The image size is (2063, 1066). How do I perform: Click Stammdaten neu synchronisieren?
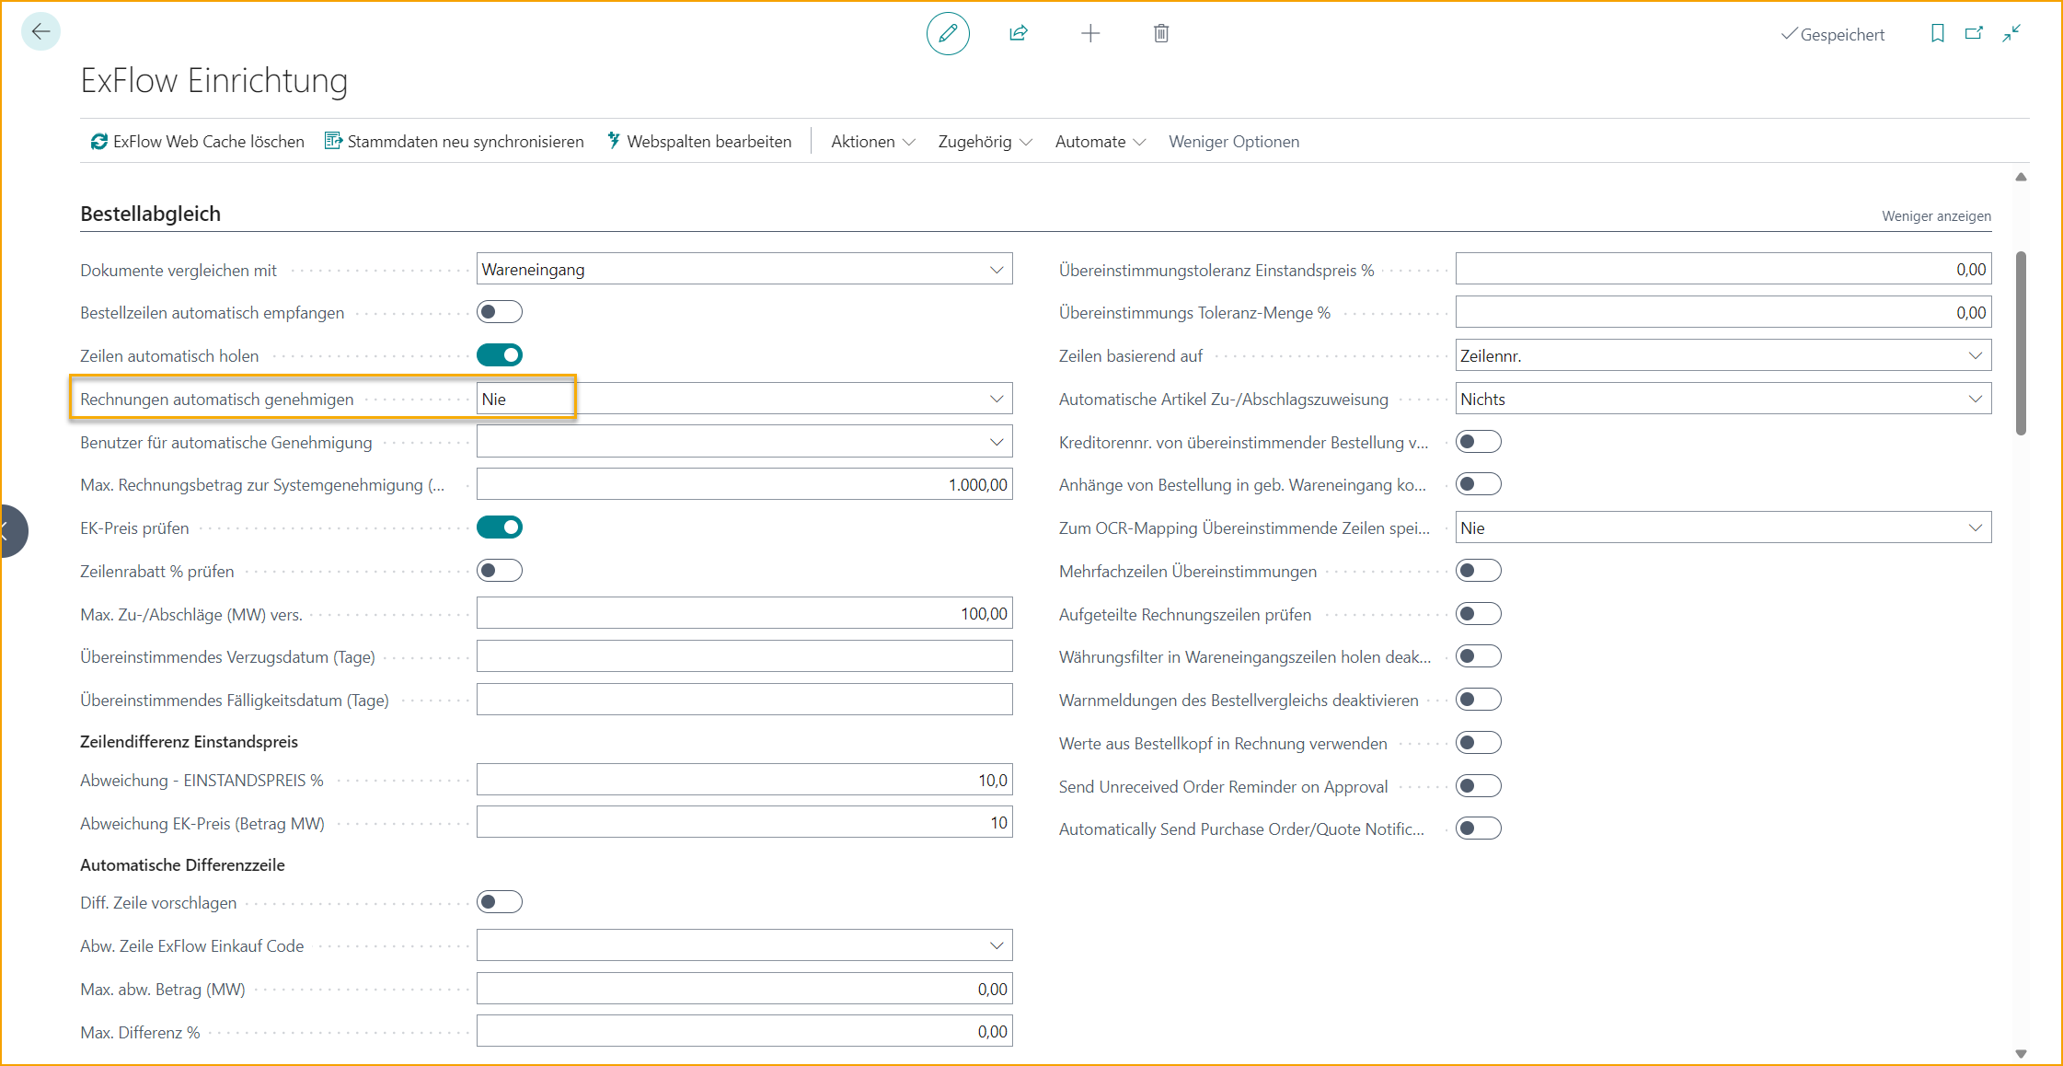pyautogui.click(x=455, y=142)
